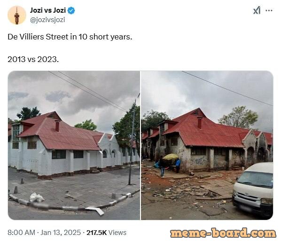Click the blue verified badge
281x242 pixels.
pyautogui.click(x=71, y=10)
